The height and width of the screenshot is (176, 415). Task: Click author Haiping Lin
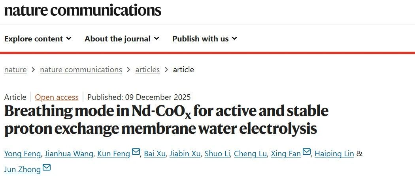point(334,154)
